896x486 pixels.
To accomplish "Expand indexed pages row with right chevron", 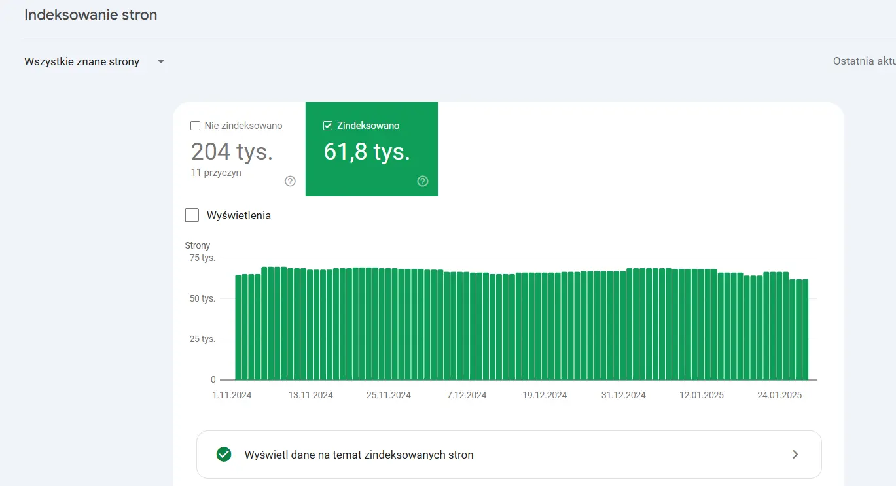I will [795, 455].
